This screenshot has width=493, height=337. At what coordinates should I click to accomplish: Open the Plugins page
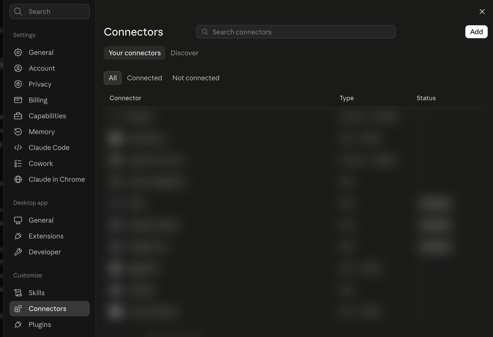tap(50, 325)
